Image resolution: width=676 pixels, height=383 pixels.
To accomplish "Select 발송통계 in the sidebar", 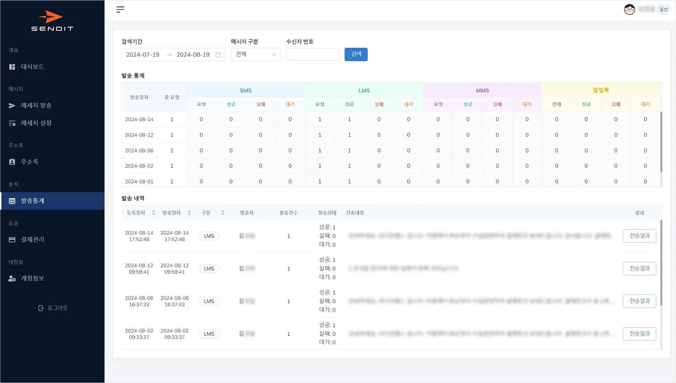I will point(52,201).
